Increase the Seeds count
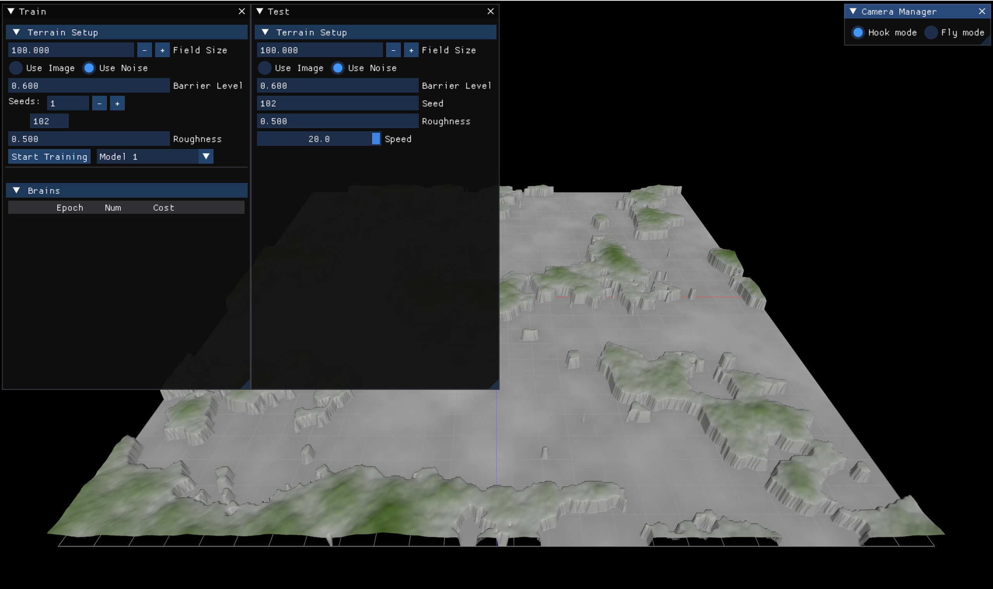 [117, 103]
